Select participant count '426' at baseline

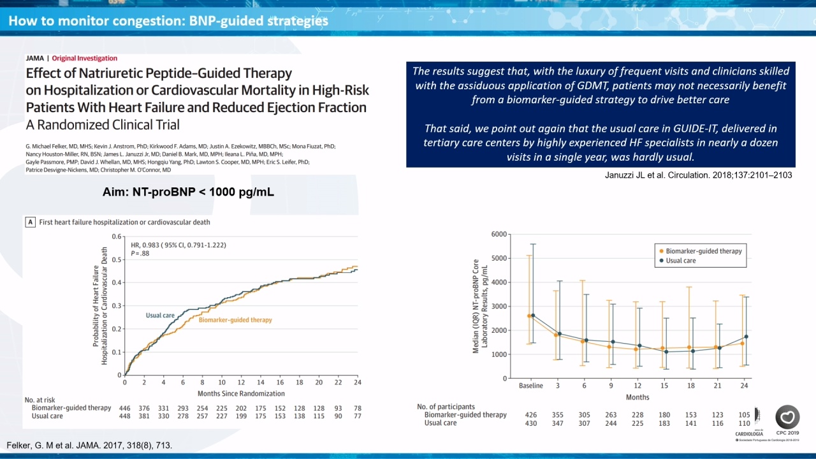(x=530, y=415)
